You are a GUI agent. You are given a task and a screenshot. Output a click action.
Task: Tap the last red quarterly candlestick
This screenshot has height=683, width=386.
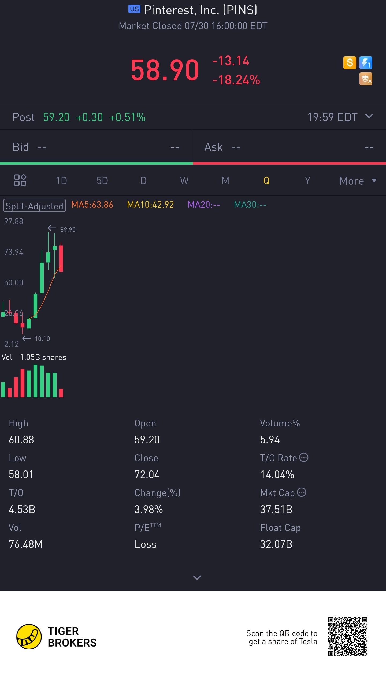pyautogui.click(x=61, y=258)
